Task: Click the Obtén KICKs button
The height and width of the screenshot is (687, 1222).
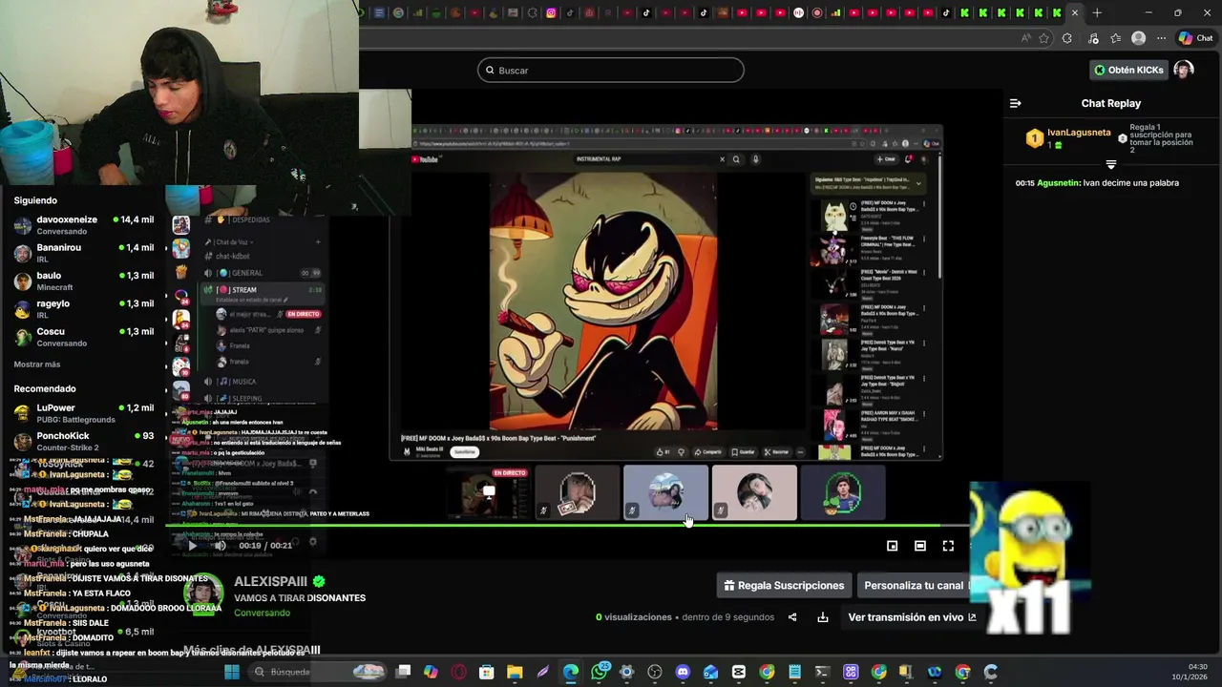Action: (x=1128, y=70)
